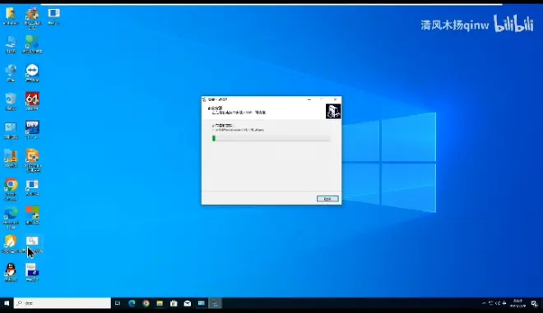Image resolution: width=543 pixels, height=313 pixels.
Task: Launch Dev-C++ from the desktop
Action: (32, 130)
